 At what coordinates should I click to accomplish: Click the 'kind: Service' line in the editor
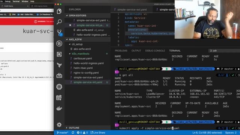click(135, 18)
